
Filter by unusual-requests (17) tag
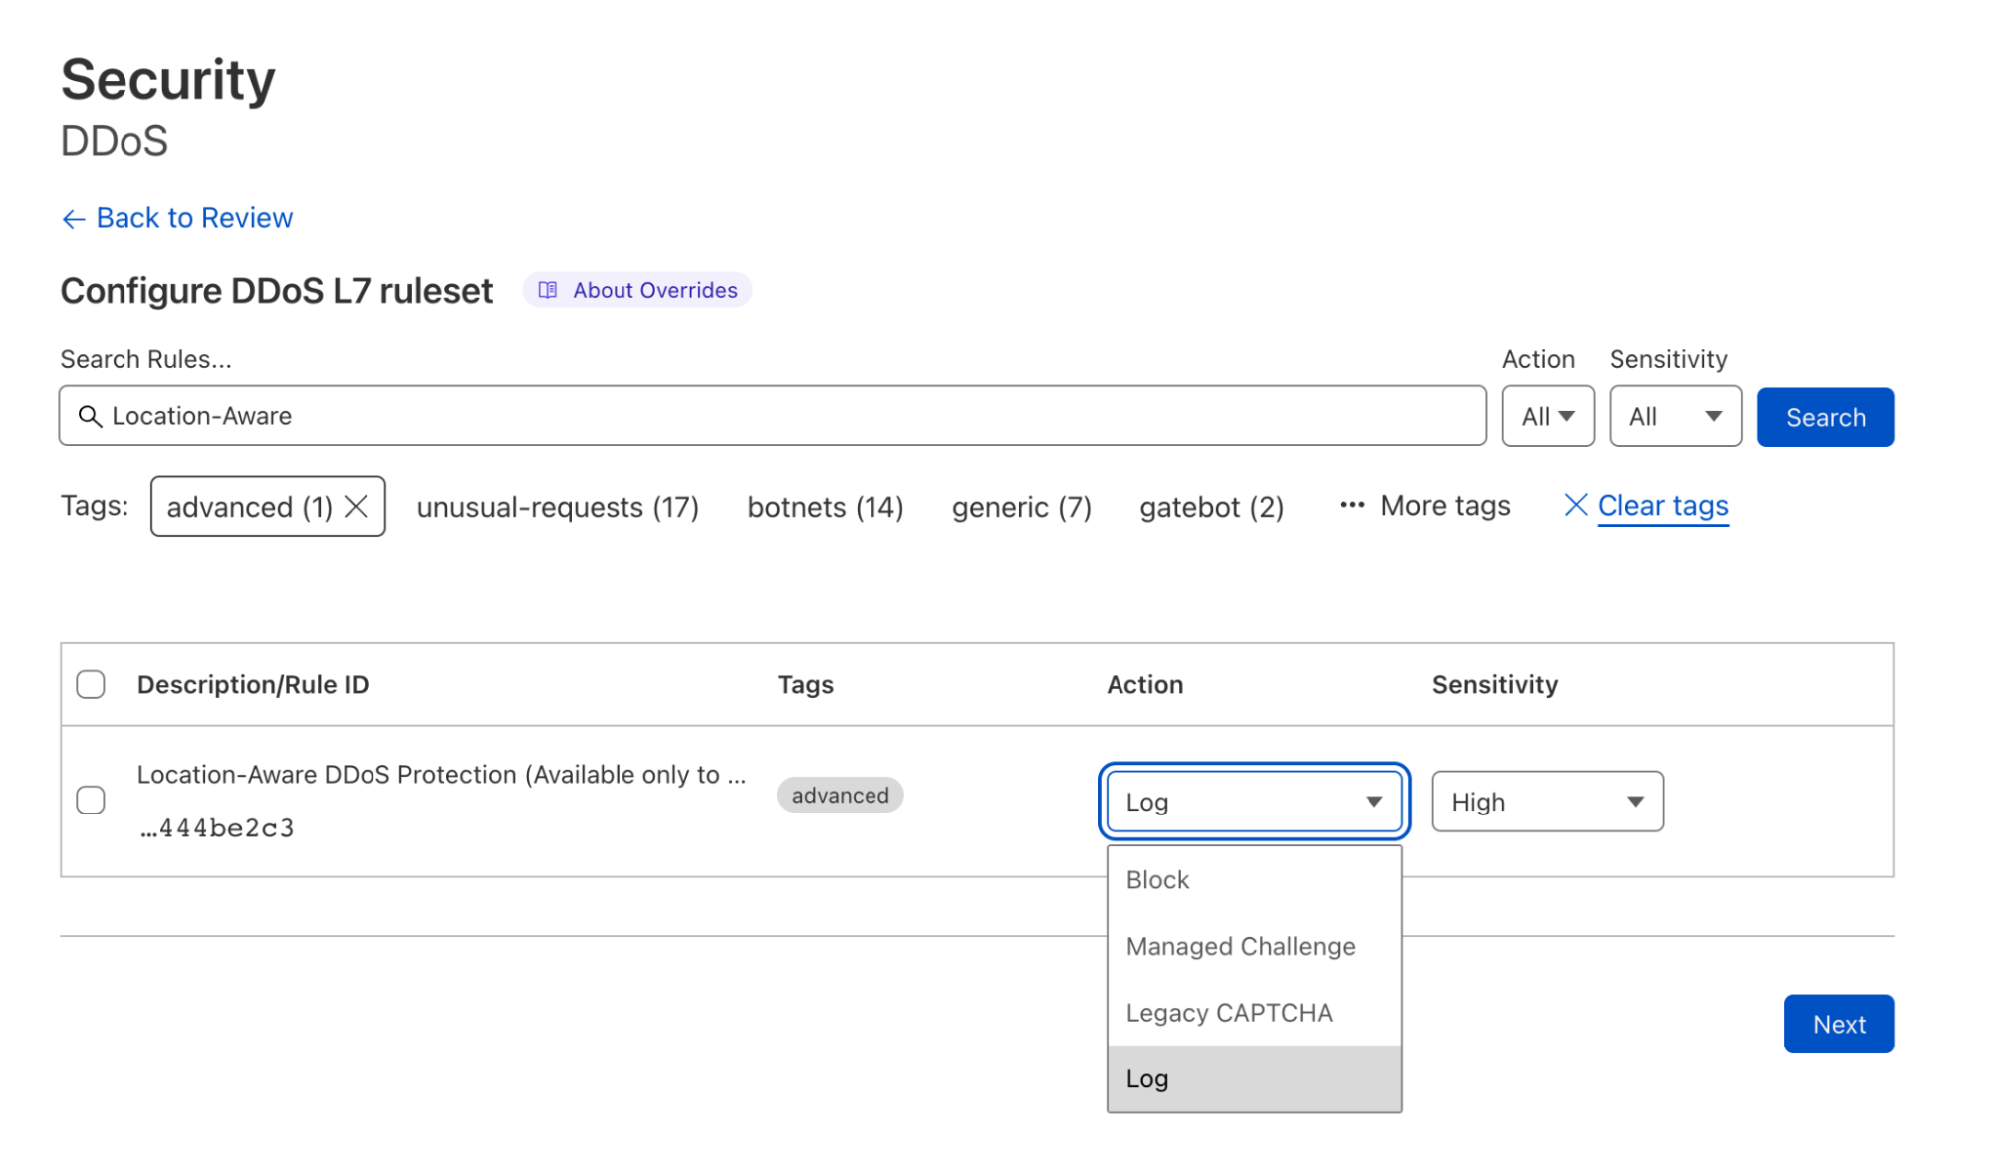point(558,507)
